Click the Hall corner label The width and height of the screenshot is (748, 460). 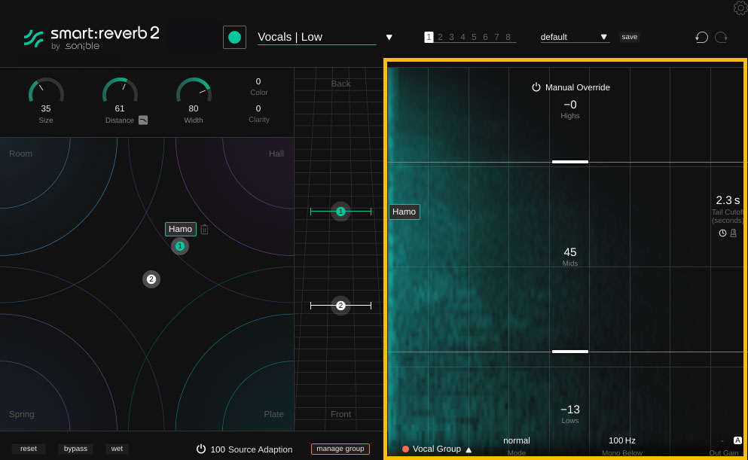coord(276,154)
